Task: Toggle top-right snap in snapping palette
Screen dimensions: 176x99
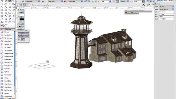Action: point(27,33)
